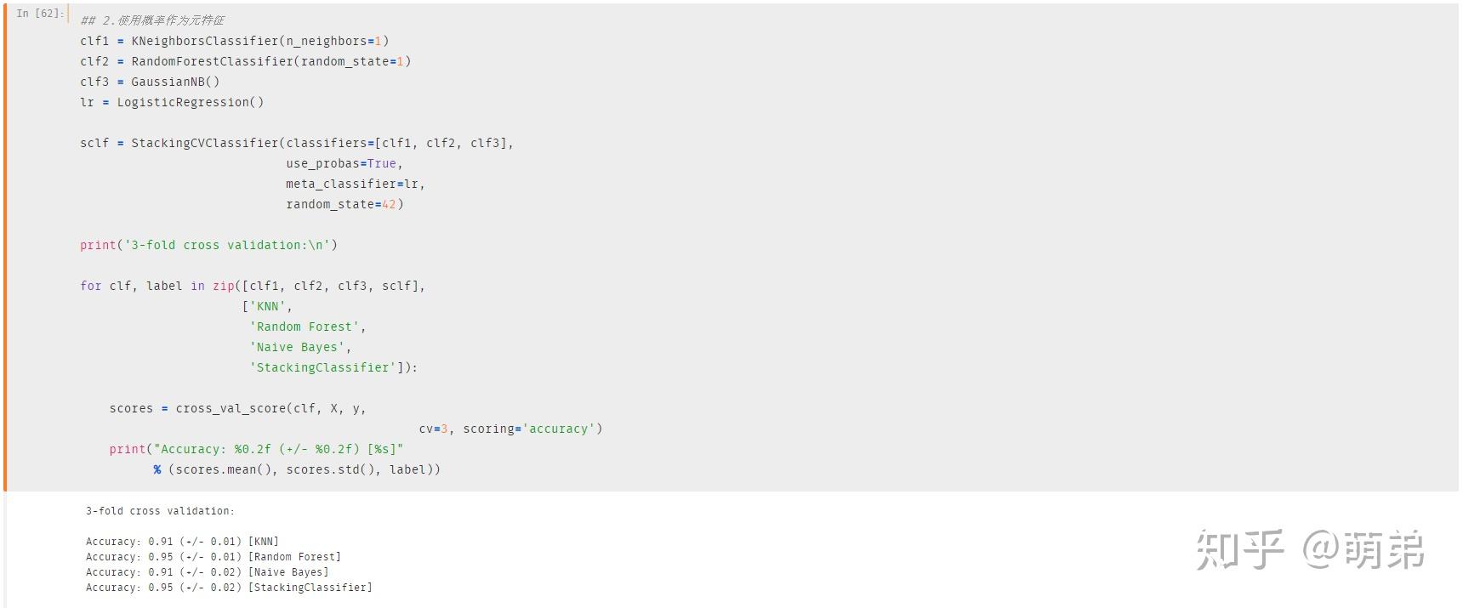This screenshot has height=608, width=1463.
Task: Click the print '3-fold cross validation' statement
Action: tap(208, 245)
